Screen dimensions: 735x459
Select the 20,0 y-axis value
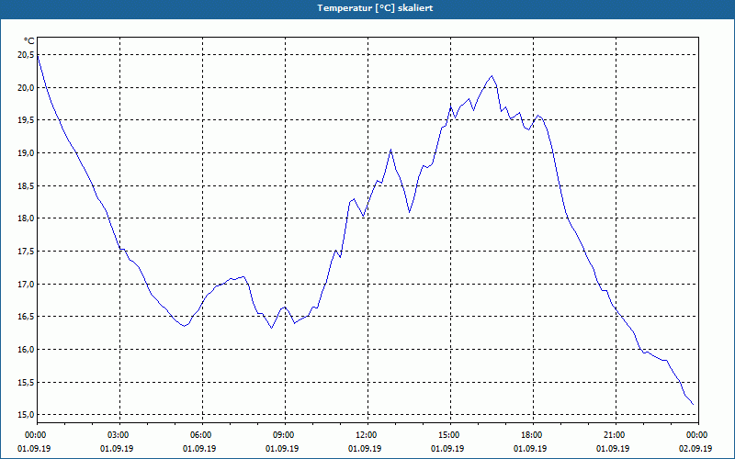pos(26,87)
